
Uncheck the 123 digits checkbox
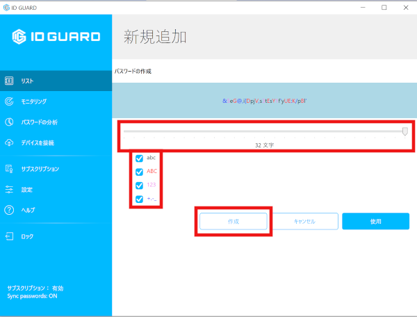coord(139,186)
